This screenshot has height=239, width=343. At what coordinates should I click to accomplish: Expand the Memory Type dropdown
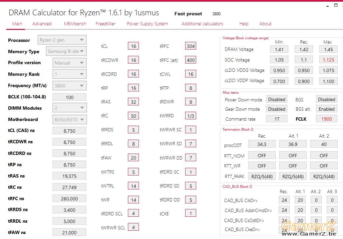tap(66, 51)
